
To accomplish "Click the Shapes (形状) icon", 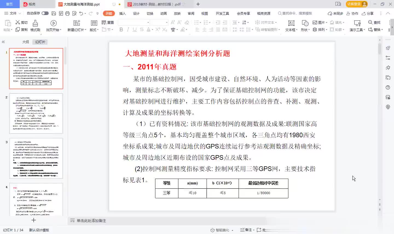I will pyautogui.click(x=305, y=23).
